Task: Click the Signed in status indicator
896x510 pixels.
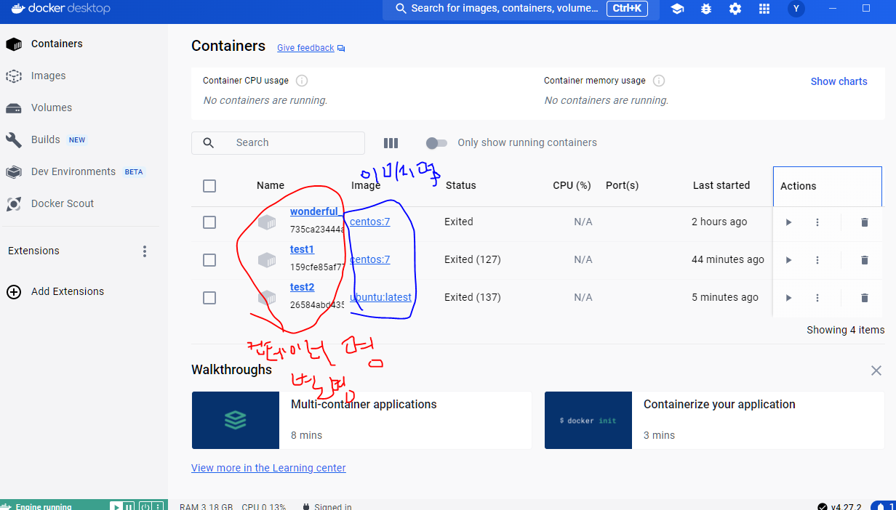Action: pyautogui.click(x=327, y=506)
